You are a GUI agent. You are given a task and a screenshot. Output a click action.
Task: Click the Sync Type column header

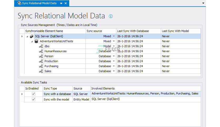[58, 88]
